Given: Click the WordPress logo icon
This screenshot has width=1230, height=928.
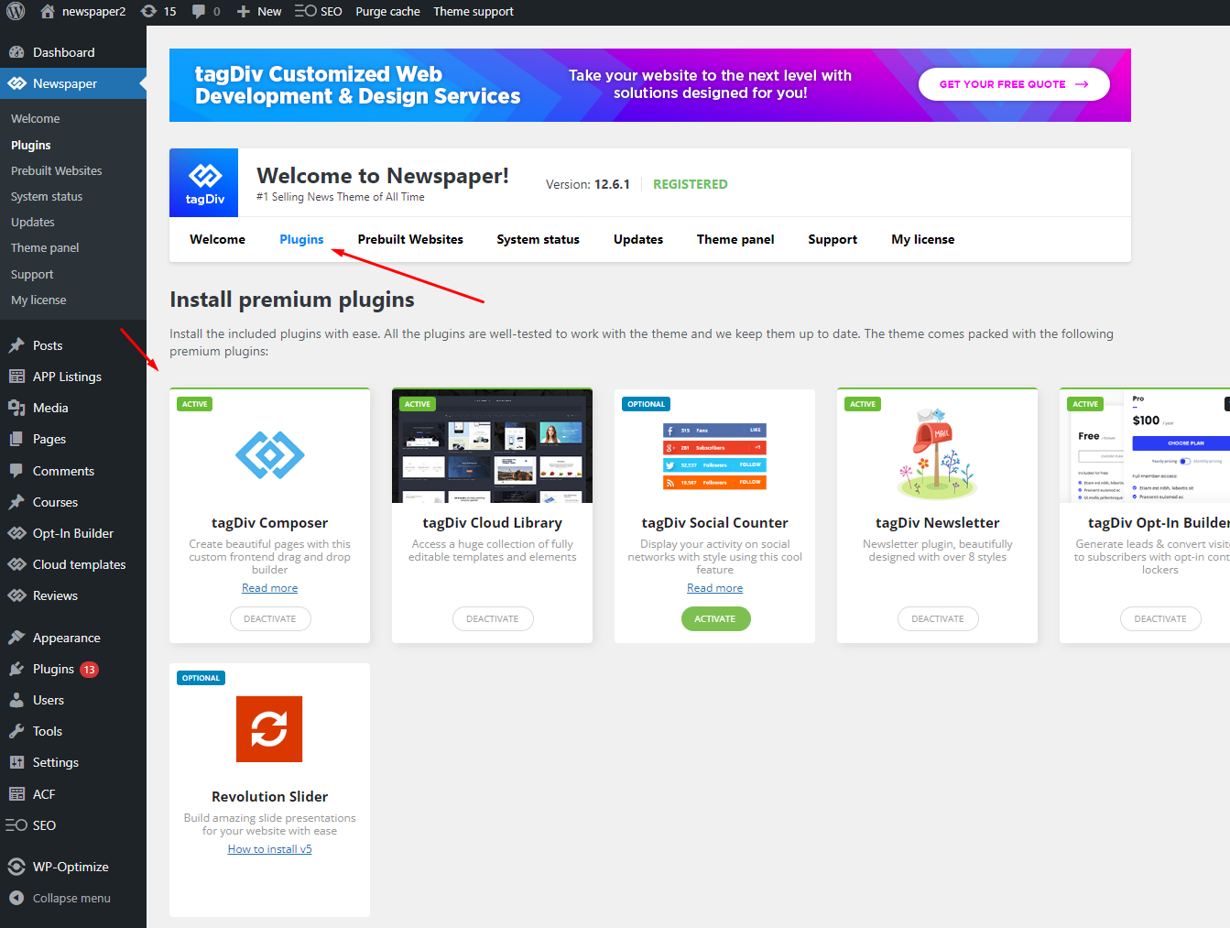Looking at the screenshot, I should point(16,11).
